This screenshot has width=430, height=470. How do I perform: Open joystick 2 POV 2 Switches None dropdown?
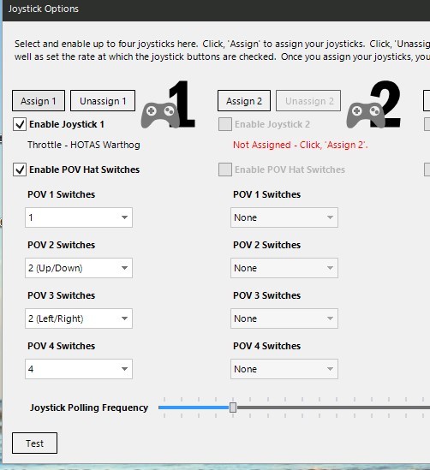[284, 268]
